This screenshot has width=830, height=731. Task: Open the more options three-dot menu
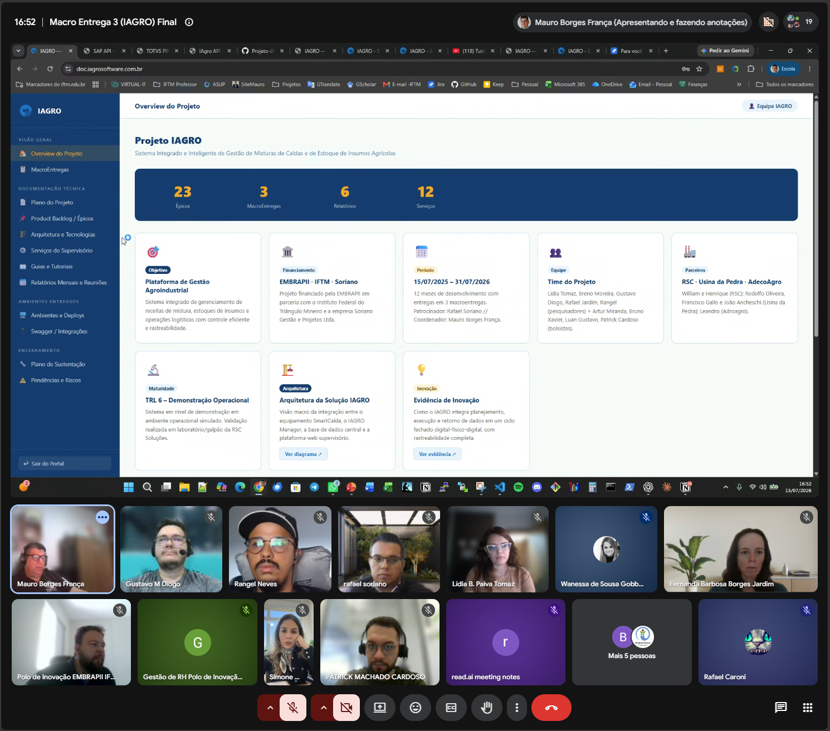pyautogui.click(x=517, y=708)
